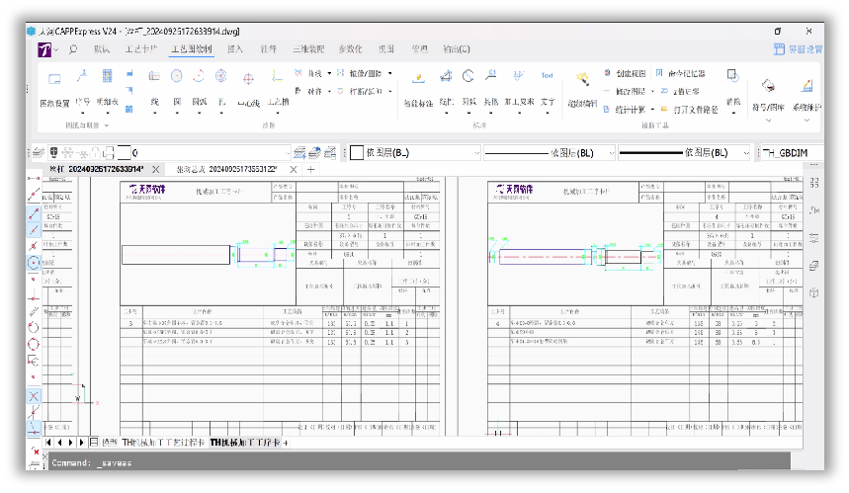The height and width of the screenshot is (493, 849).
Task: Toggle the layer lock padlock icon
Action: coord(95,152)
